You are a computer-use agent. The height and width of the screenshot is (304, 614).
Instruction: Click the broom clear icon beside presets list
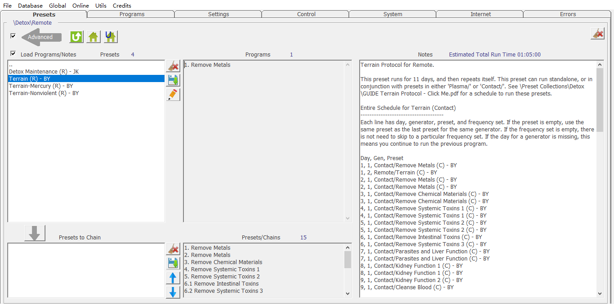pyautogui.click(x=173, y=66)
